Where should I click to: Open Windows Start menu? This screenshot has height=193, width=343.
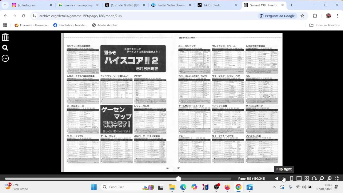(94, 187)
